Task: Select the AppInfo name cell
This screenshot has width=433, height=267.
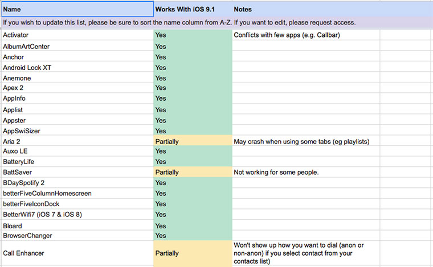Action: click(77, 98)
